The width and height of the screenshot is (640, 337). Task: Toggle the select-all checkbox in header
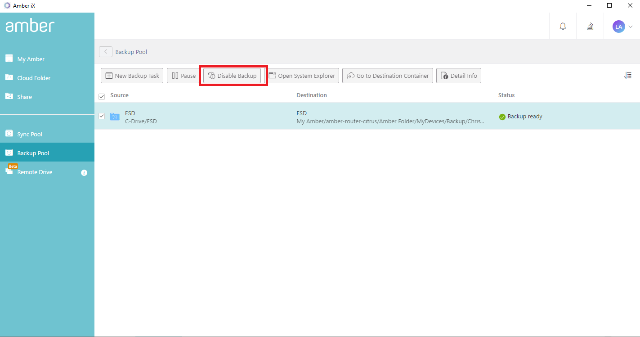[x=102, y=96]
